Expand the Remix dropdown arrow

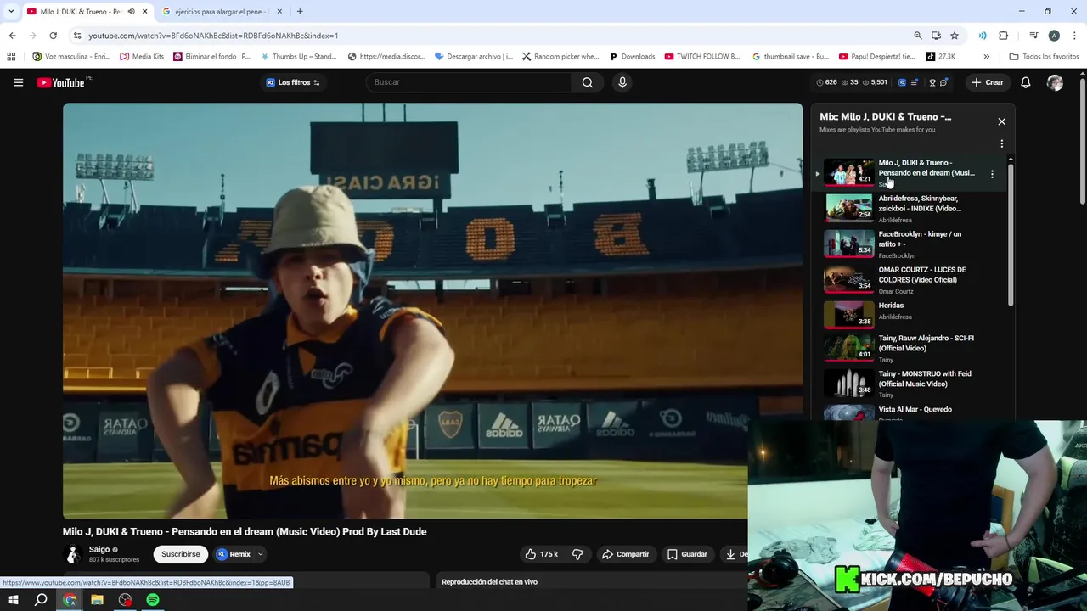coord(261,554)
